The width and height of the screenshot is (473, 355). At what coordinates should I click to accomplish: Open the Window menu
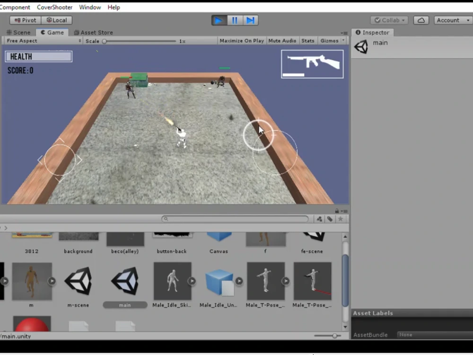tap(90, 7)
